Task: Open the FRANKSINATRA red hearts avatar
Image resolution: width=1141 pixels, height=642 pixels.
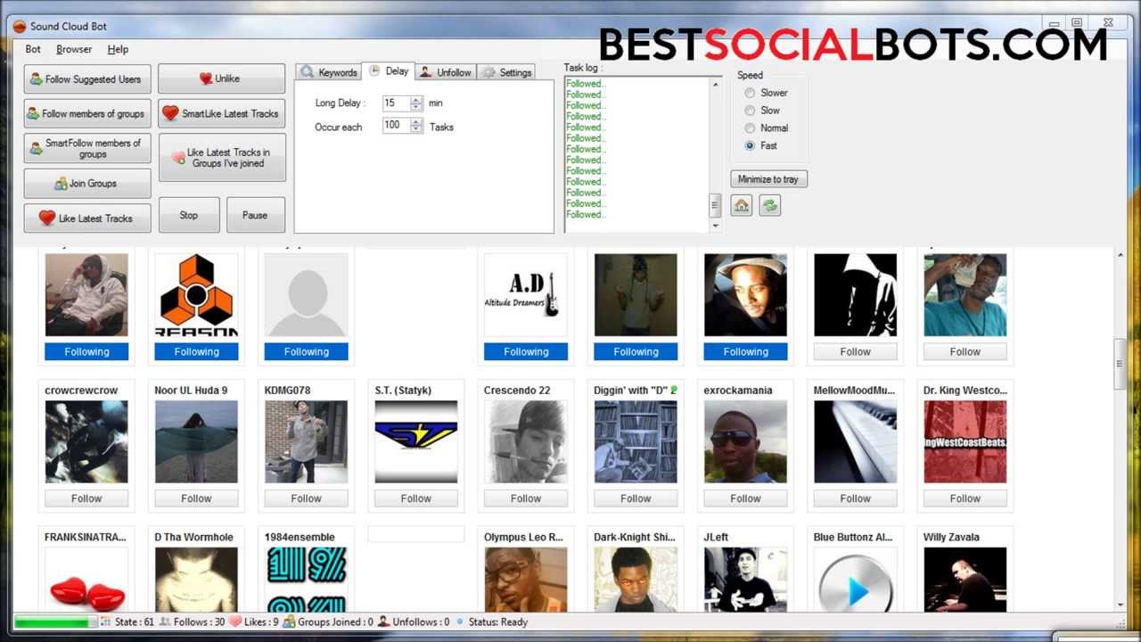Action: (x=86, y=580)
